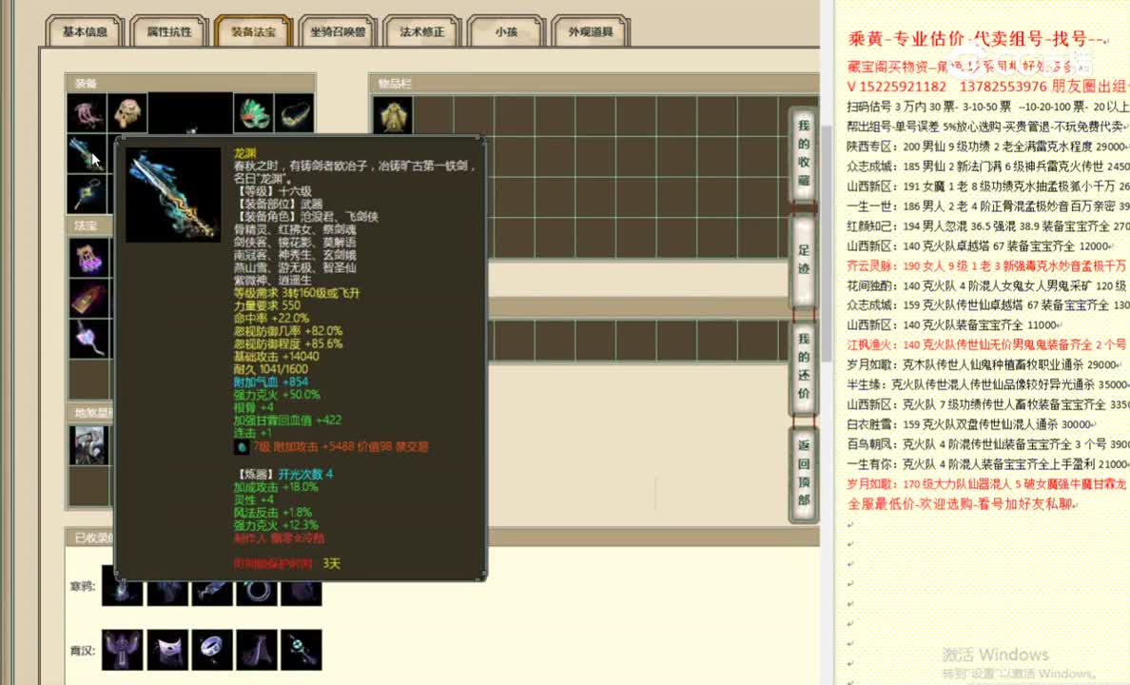Image resolution: width=1130 pixels, height=685 pixels.
Task: Select the yellow robe in 物品栏
Action: click(x=393, y=115)
